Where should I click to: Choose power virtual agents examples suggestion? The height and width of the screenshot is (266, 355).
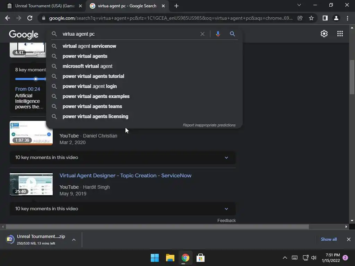(x=144, y=96)
